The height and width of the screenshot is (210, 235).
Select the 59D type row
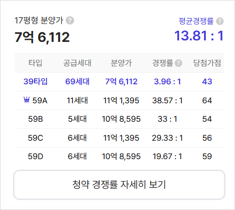119,157
